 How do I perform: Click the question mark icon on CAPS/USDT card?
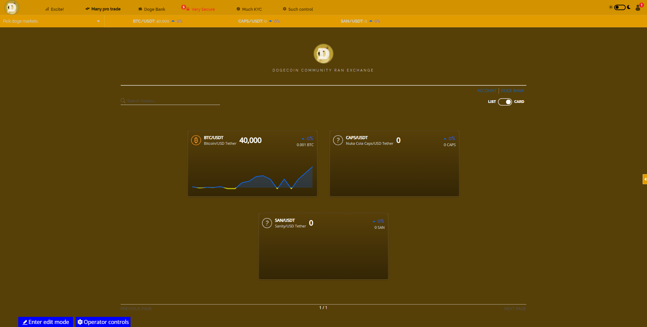coord(338,140)
